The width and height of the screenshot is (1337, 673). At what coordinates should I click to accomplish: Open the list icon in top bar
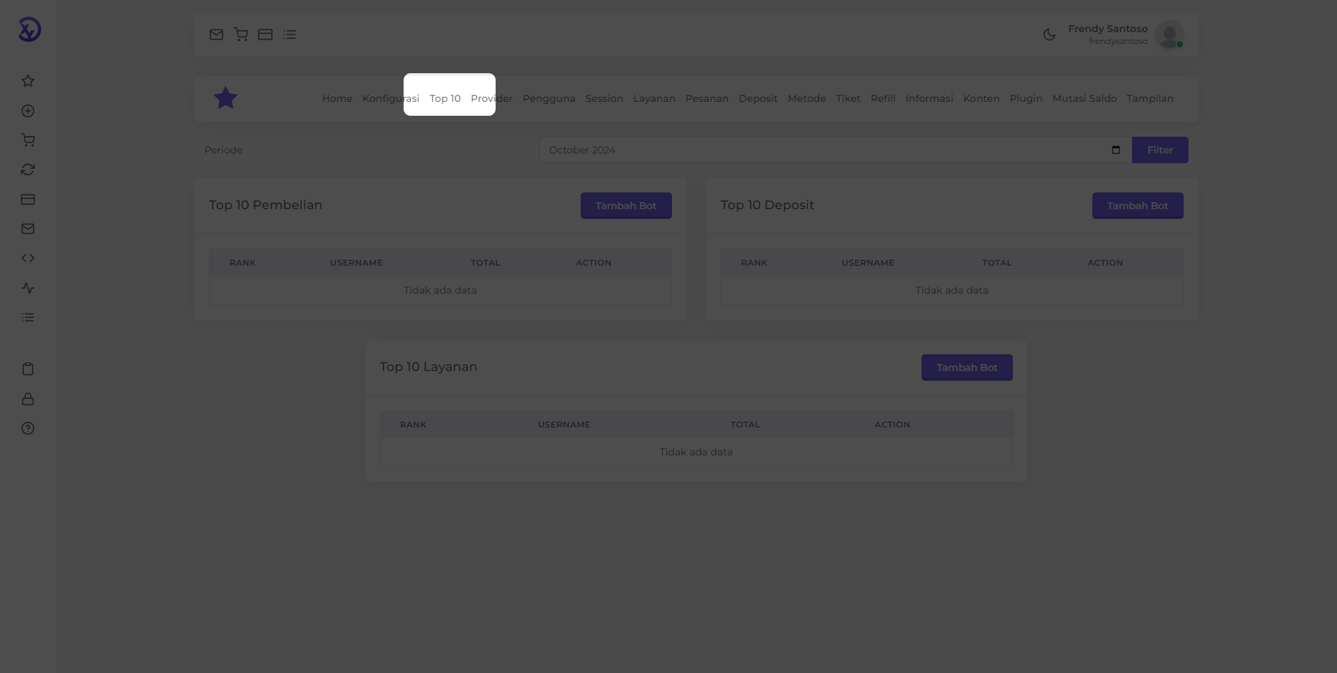pyautogui.click(x=290, y=34)
